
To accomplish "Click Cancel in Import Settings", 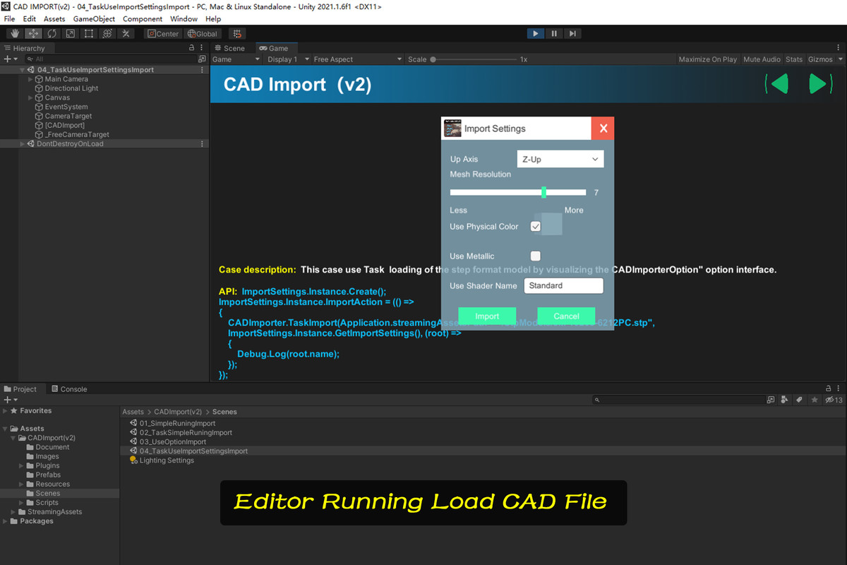I will tap(566, 316).
